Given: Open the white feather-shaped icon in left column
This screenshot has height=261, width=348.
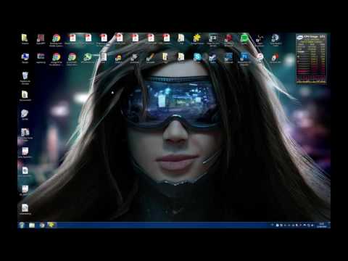Looking at the screenshot, I should pyautogui.click(x=25, y=115).
